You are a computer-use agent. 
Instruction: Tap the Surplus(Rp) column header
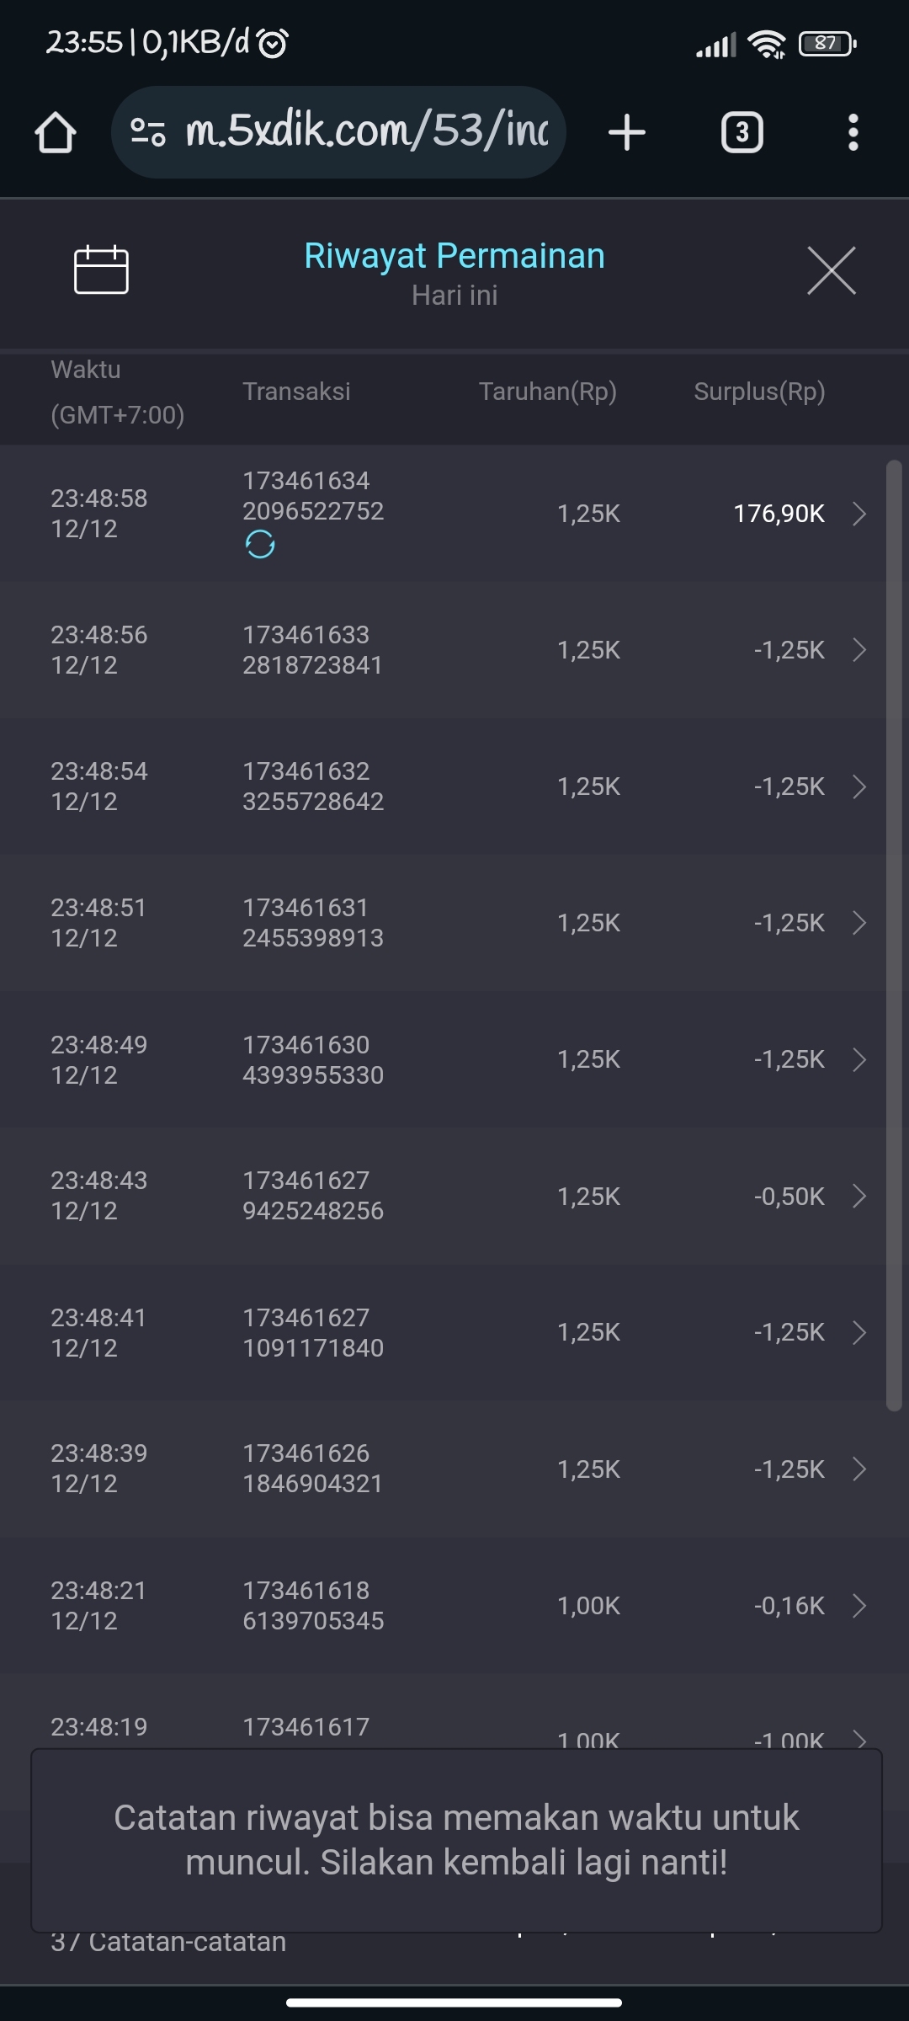point(759,392)
